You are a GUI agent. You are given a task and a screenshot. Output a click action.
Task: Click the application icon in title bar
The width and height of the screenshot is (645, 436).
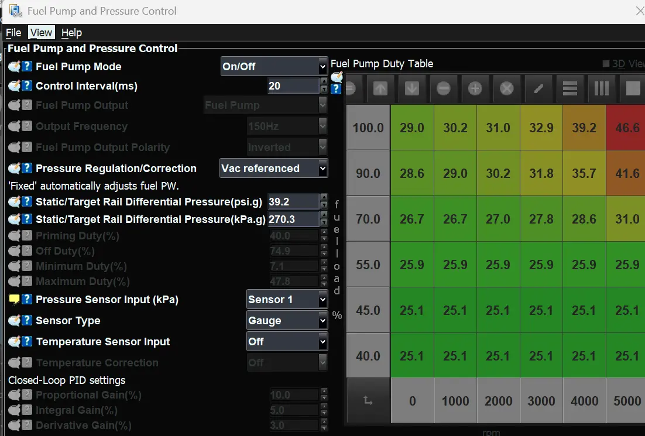point(16,11)
